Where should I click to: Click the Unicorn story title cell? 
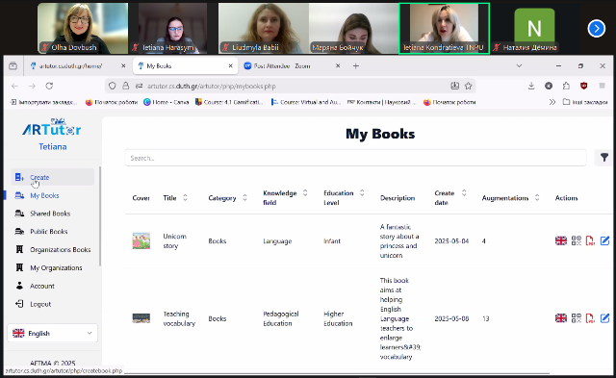(x=175, y=241)
